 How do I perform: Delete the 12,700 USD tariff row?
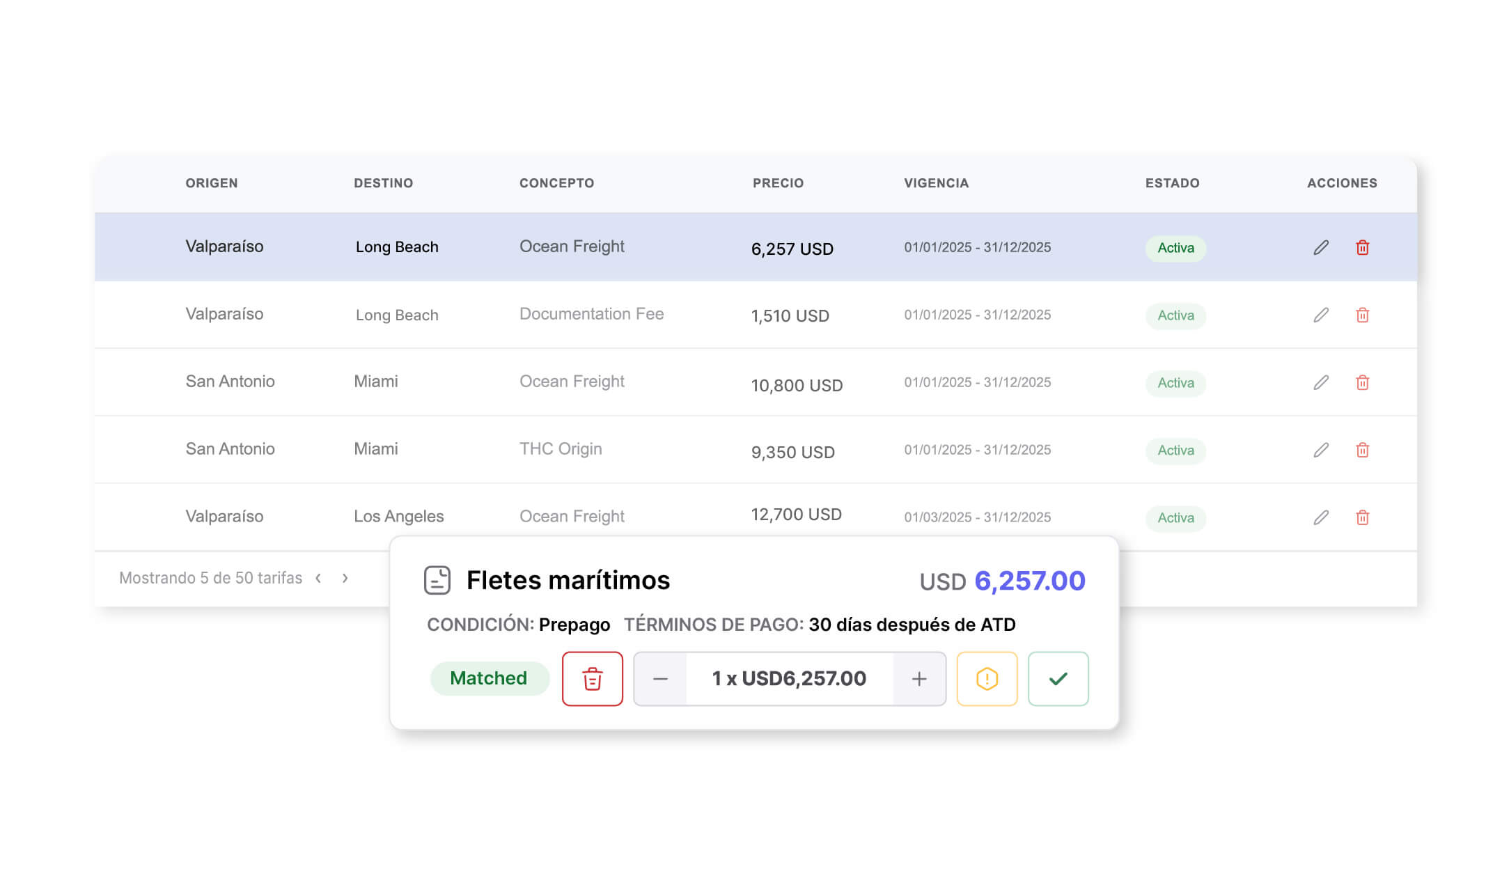(1362, 518)
